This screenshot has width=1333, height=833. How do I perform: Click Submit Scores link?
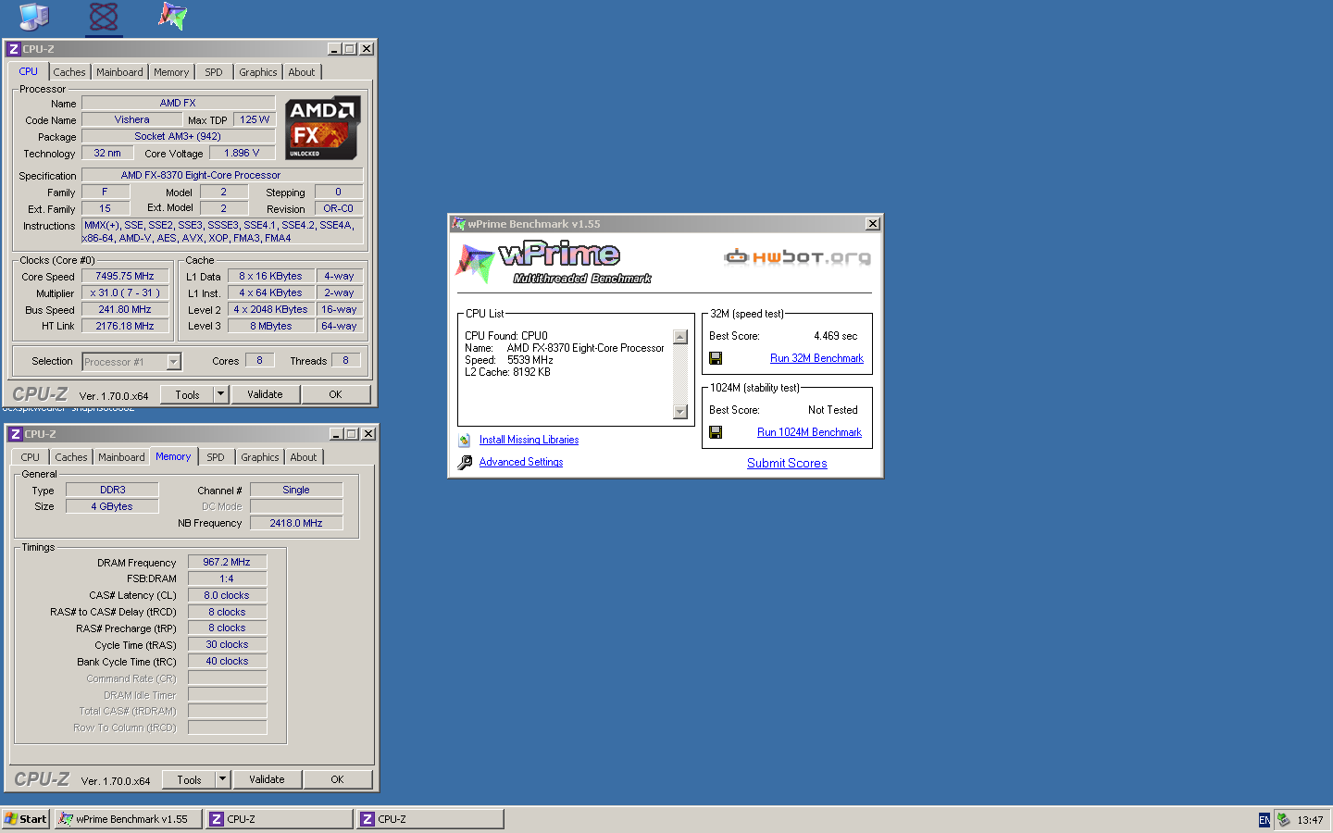click(x=787, y=463)
